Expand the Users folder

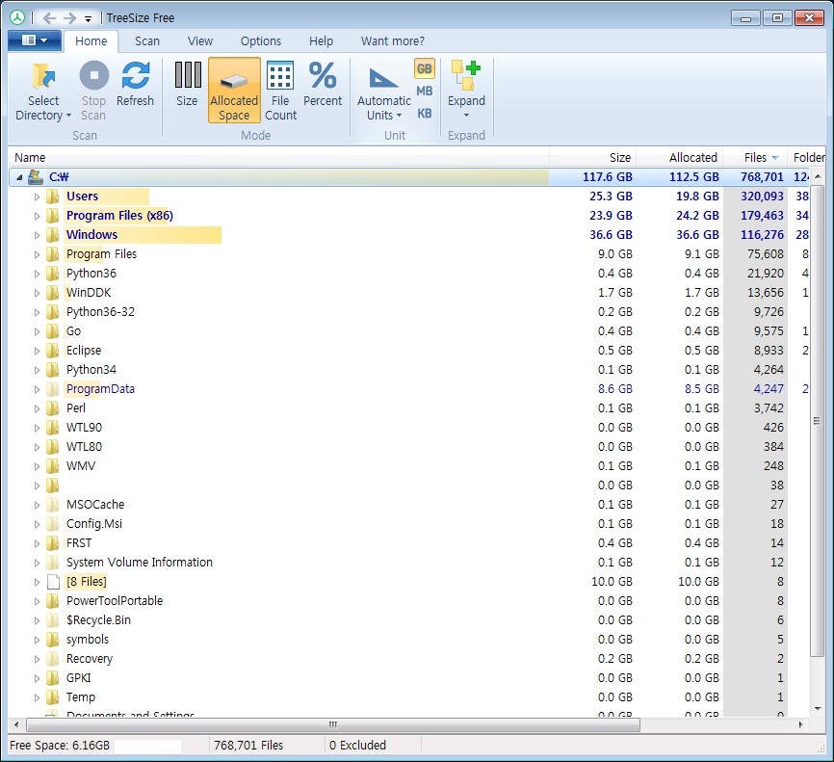coord(37,197)
